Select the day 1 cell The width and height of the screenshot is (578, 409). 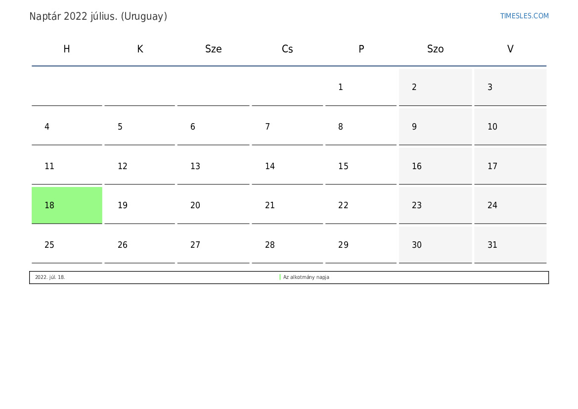(360, 87)
